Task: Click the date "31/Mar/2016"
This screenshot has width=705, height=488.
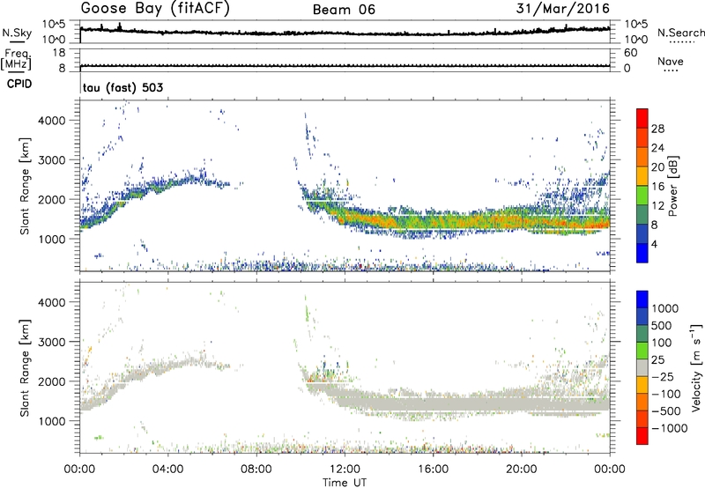Action: tap(563, 8)
